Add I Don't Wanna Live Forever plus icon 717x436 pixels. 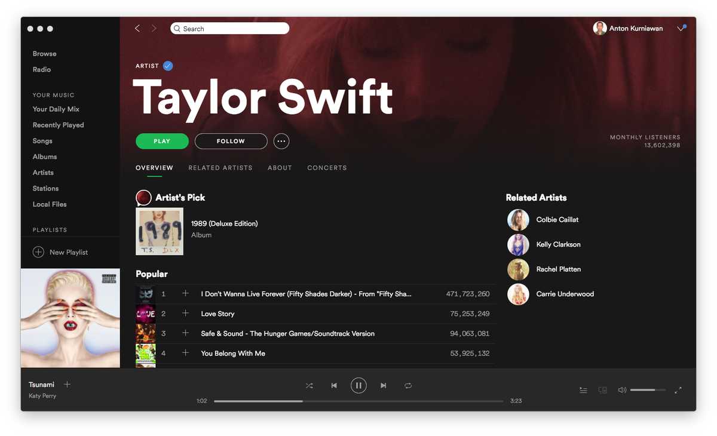tap(185, 293)
